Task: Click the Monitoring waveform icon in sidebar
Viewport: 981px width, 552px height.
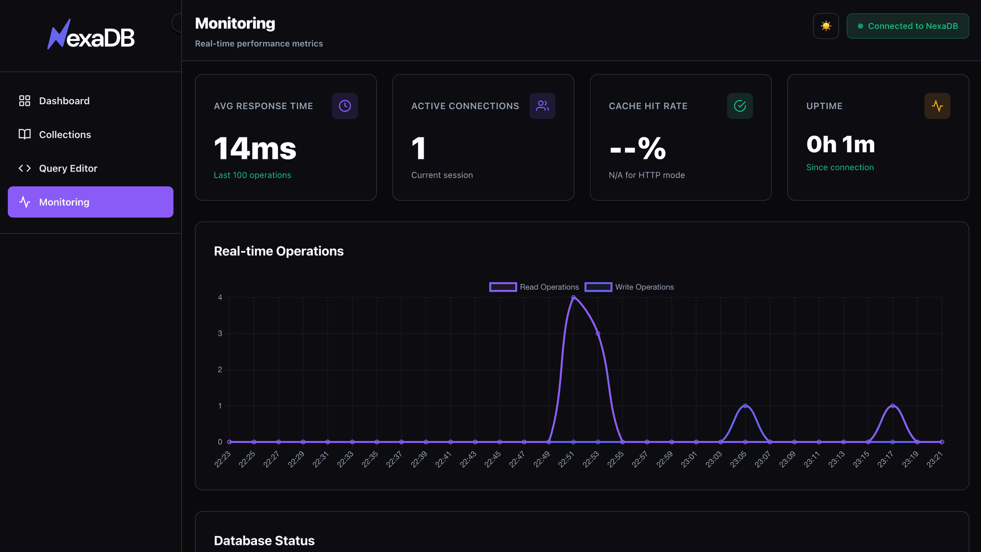Action: click(x=25, y=202)
